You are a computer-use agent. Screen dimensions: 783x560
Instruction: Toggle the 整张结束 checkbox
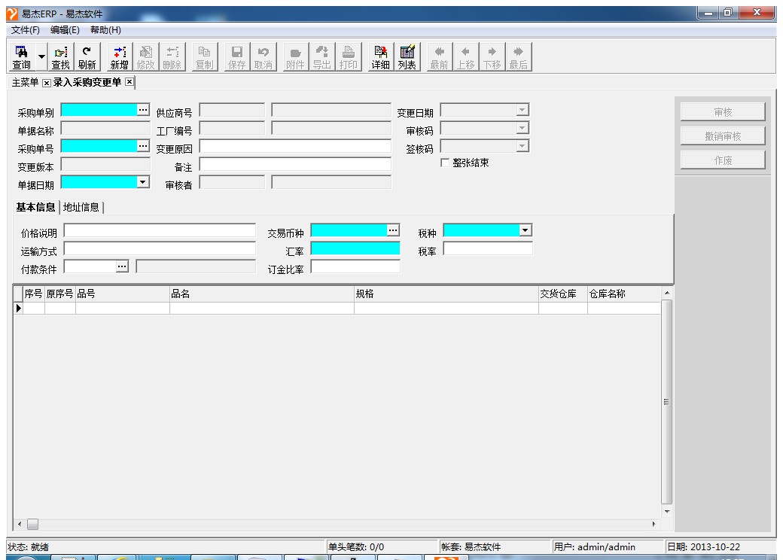click(445, 163)
